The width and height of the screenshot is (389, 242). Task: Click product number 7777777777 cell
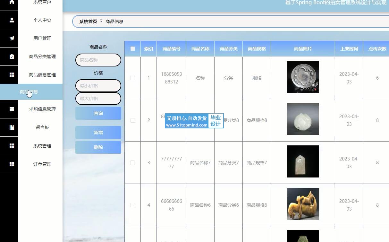[172, 163]
